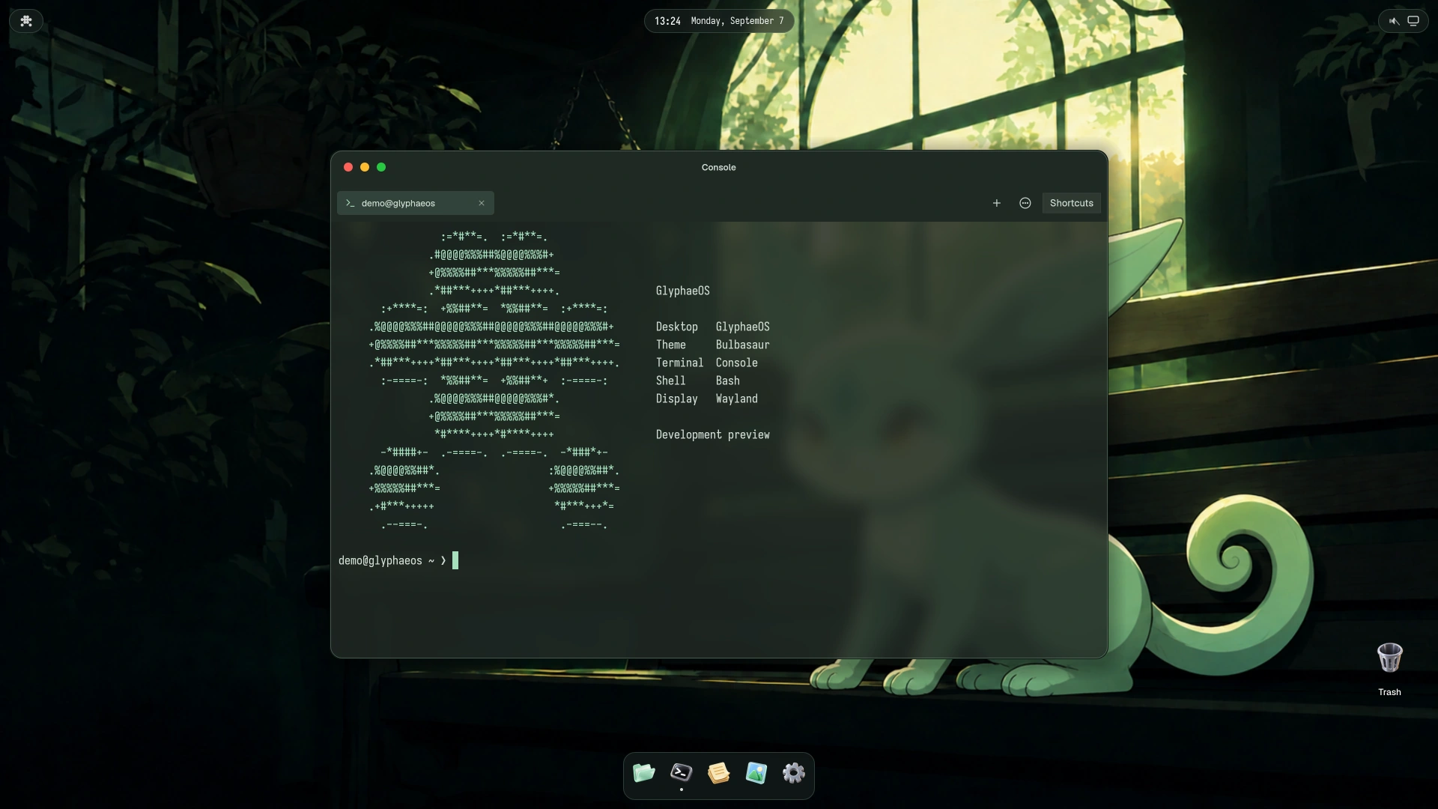
Task: Click the 'Shell' label in terminal output
Action: point(670,381)
